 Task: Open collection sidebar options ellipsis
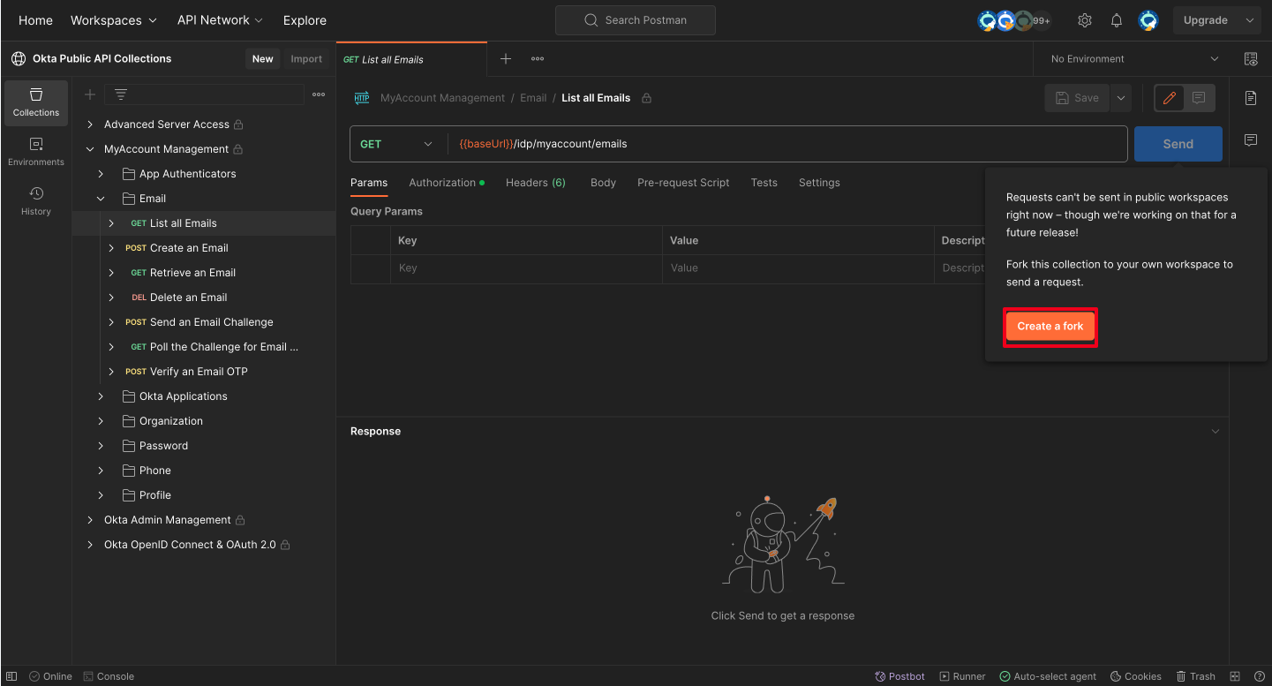coord(319,94)
